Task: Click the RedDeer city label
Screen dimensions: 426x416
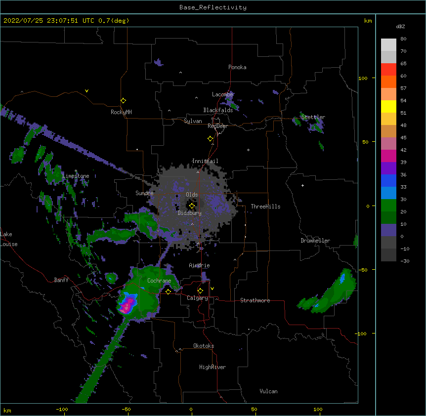Action: 217,126
